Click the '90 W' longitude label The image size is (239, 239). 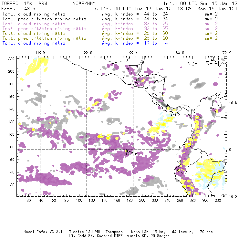pos(133,53)
